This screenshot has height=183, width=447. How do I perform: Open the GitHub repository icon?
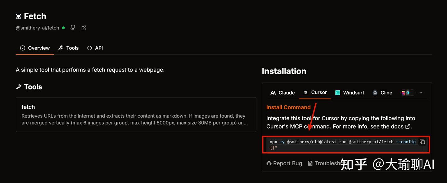pyautogui.click(x=73, y=28)
